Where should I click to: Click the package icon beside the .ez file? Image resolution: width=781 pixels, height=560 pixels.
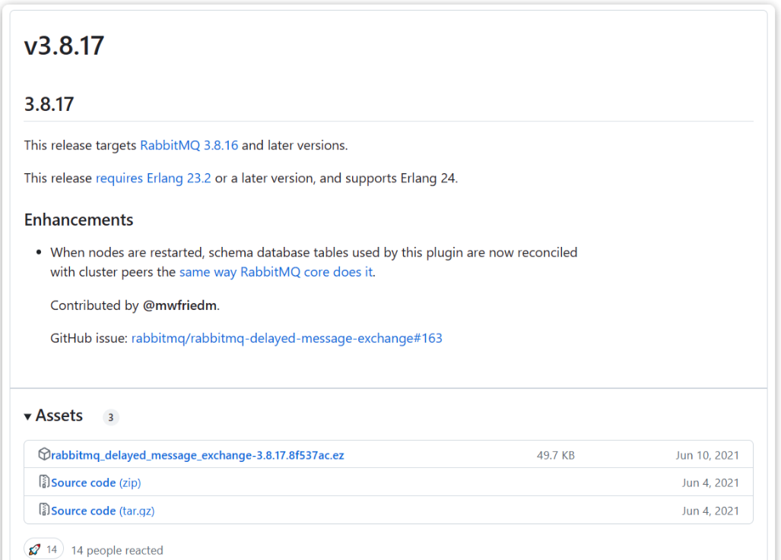click(x=44, y=454)
